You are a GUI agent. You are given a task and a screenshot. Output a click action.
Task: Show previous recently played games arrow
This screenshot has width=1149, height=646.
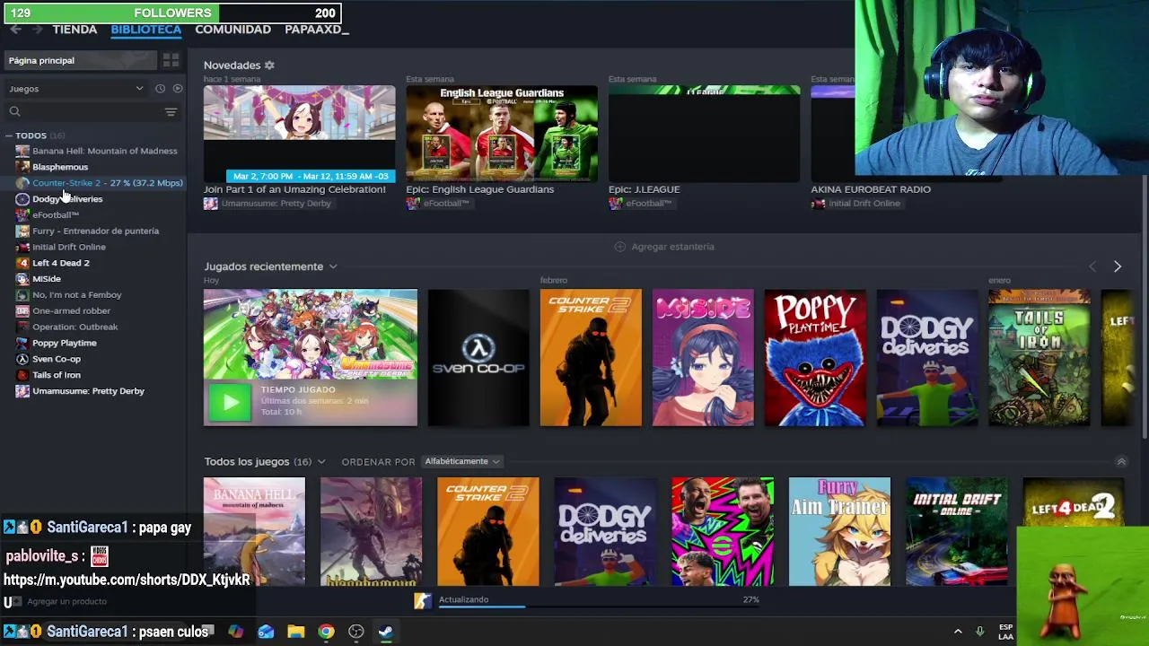tap(1092, 266)
